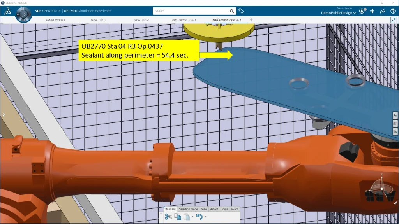Viewport: 399px width, 224px height.
Task: Select the Selection mode toolbar tab
Action: (188, 209)
